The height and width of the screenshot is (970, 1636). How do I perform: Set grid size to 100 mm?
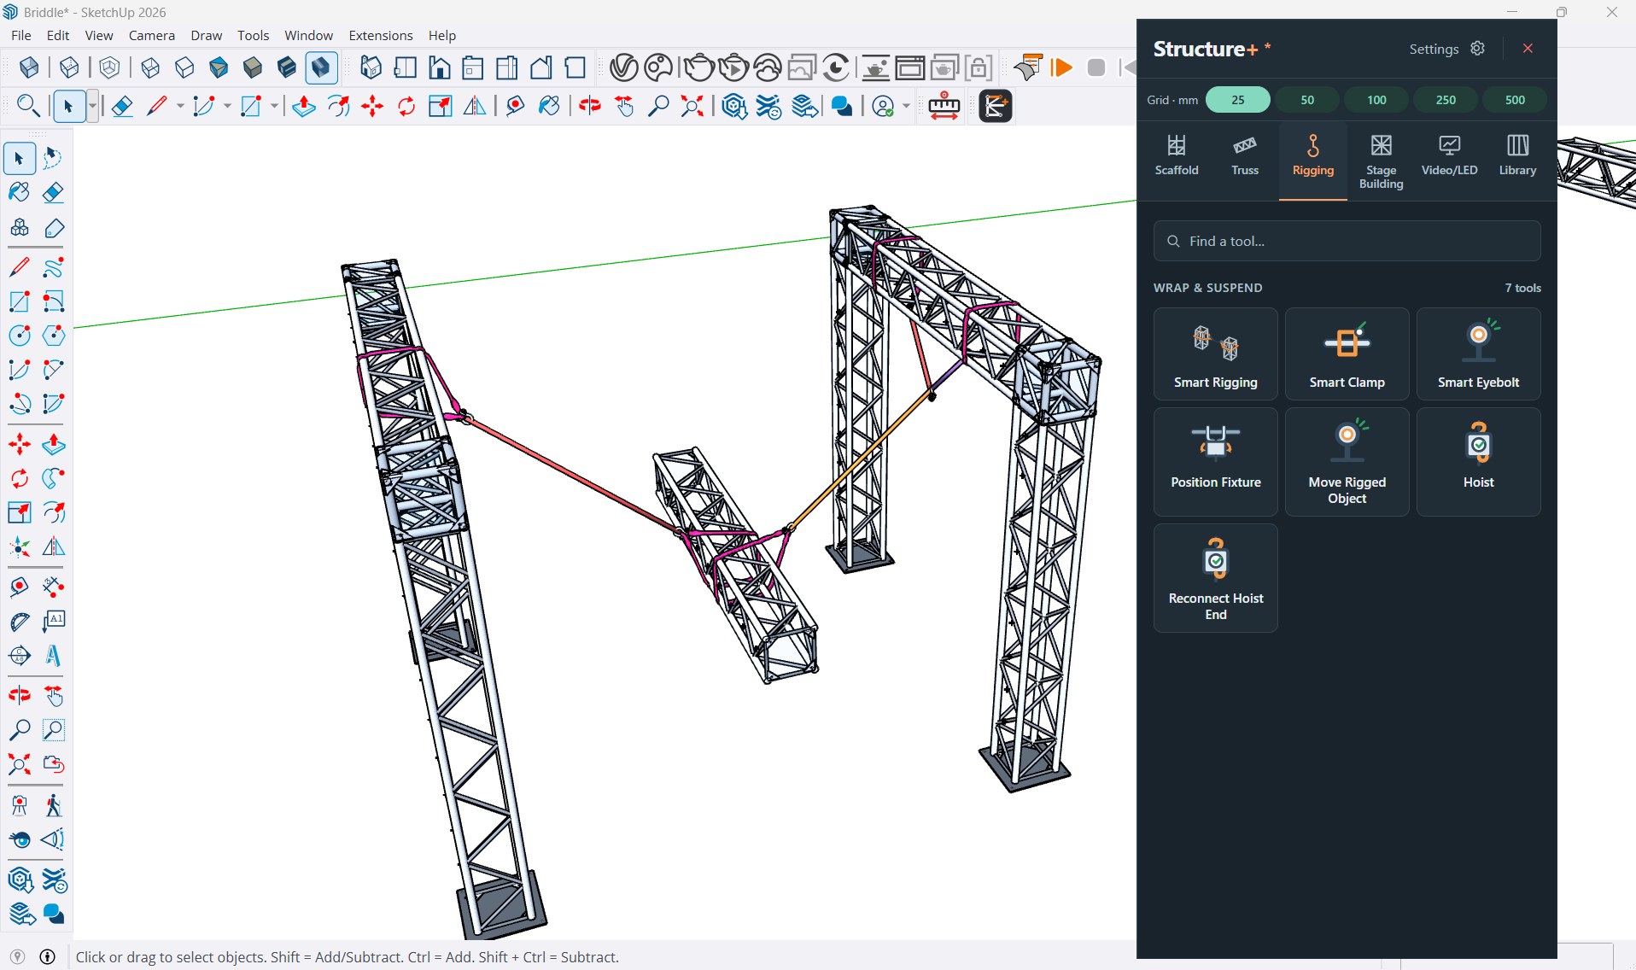1376,100
